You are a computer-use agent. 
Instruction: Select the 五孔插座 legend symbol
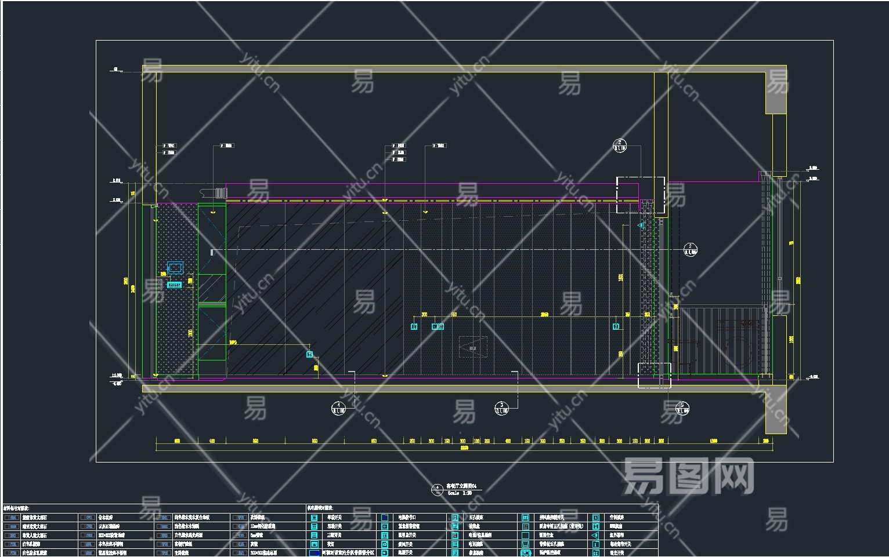455,517
